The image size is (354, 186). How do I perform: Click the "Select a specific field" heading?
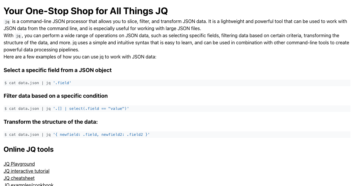(x=58, y=70)
